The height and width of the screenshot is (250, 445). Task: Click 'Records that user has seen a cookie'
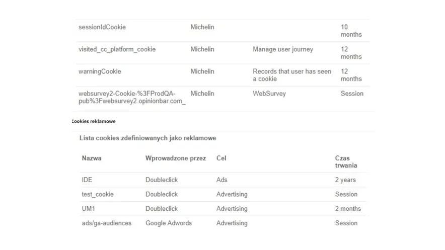[x=292, y=75]
